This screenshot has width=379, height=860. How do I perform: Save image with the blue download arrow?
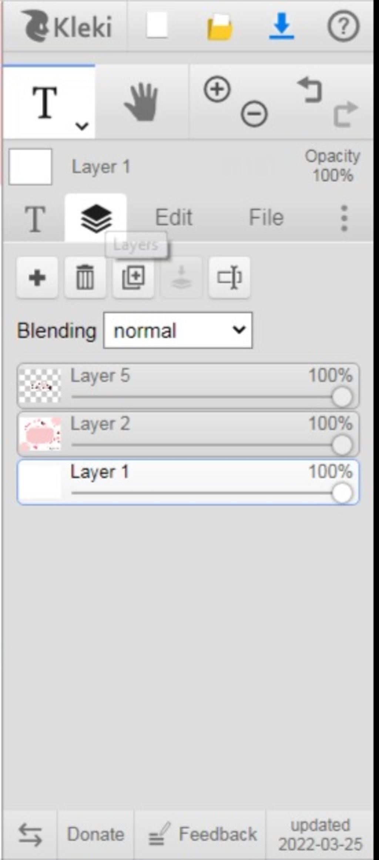tap(282, 26)
